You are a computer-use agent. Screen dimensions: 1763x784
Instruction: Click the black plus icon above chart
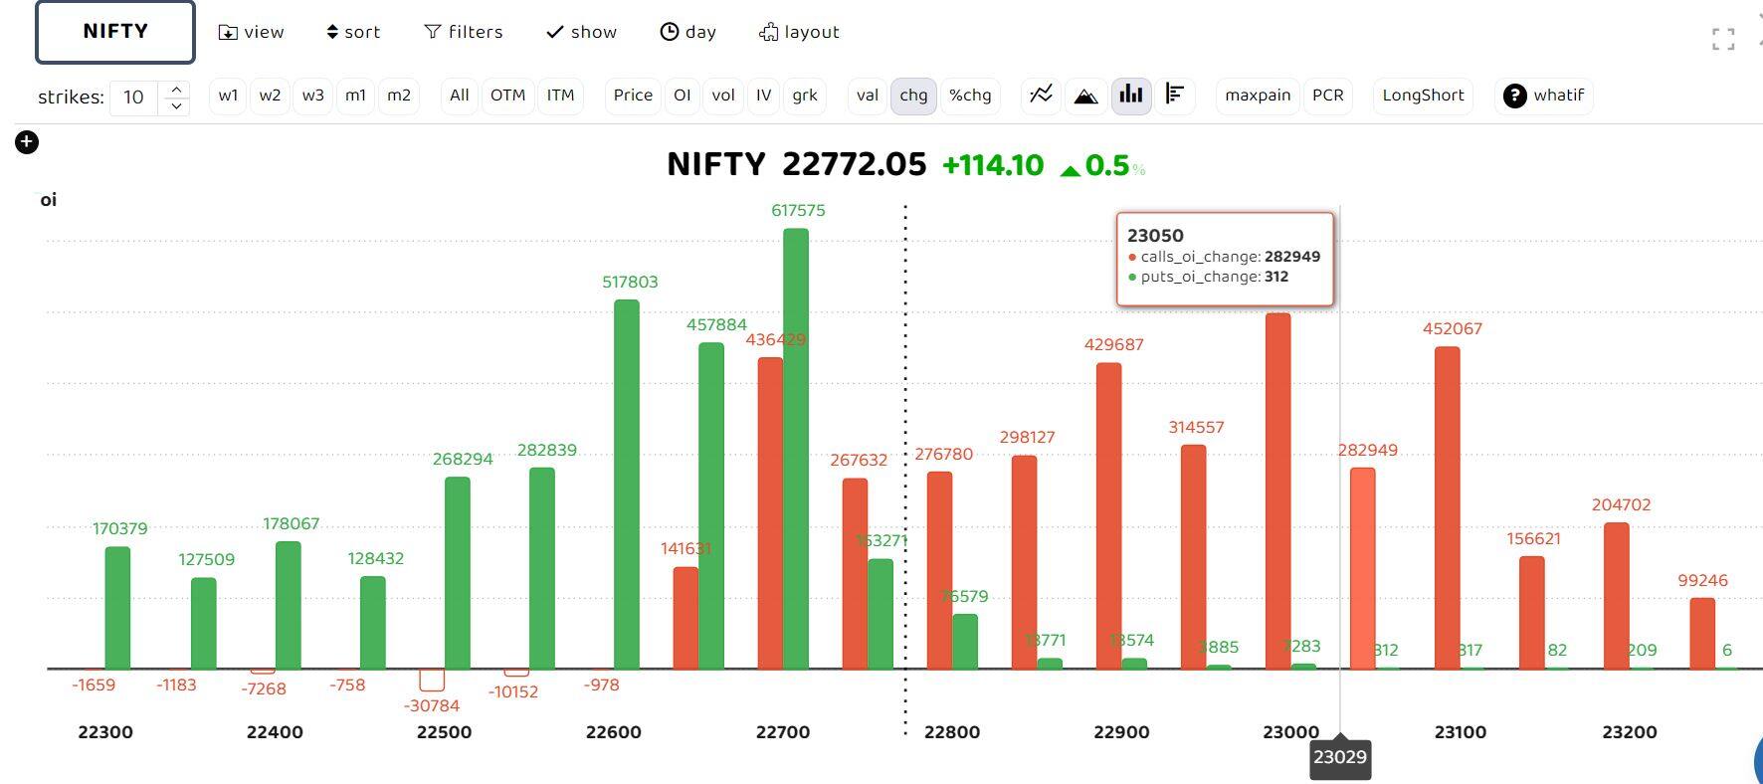pos(27,142)
